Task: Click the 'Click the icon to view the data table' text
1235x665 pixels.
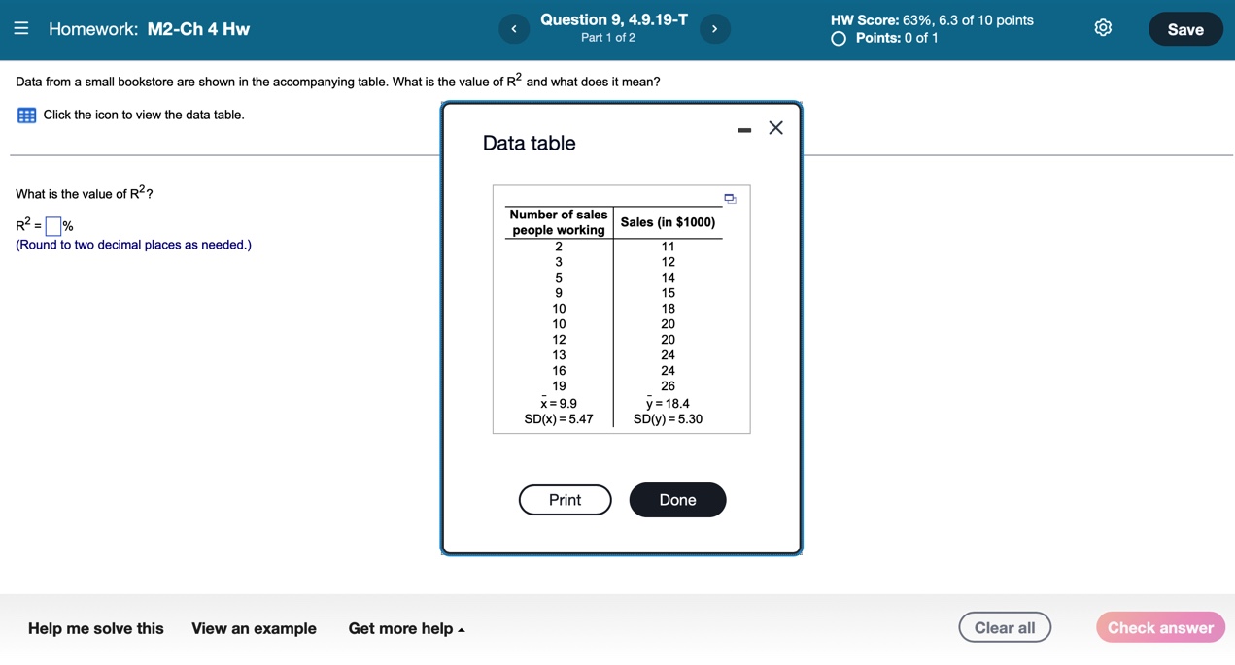Action: click(144, 115)
